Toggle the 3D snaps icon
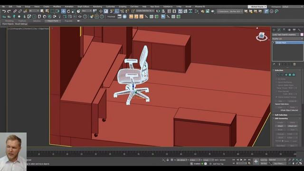This screenshot has height=171, width=304. click(x=112, y=11)
